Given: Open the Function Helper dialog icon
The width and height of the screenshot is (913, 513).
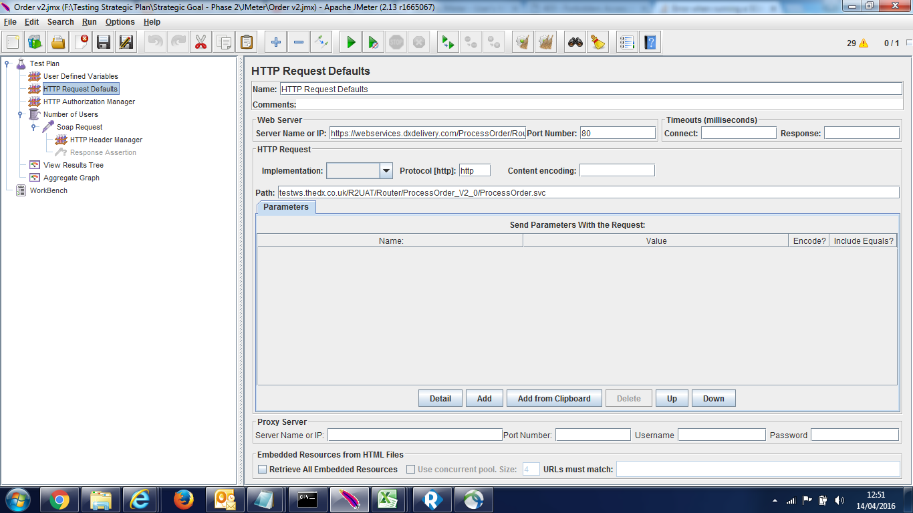Looking at the screenshot, I should coord(628,43).
